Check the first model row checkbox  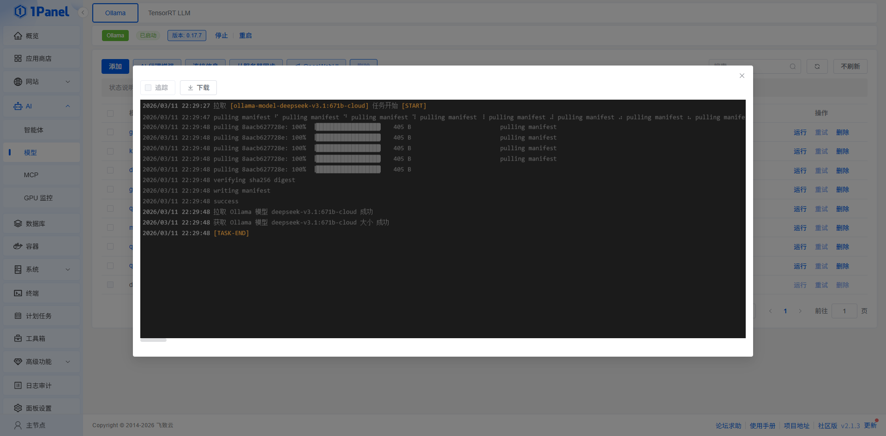click(110, 132)
